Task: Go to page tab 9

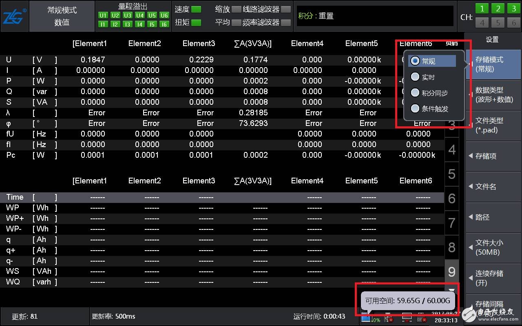Action: (451, 272)
